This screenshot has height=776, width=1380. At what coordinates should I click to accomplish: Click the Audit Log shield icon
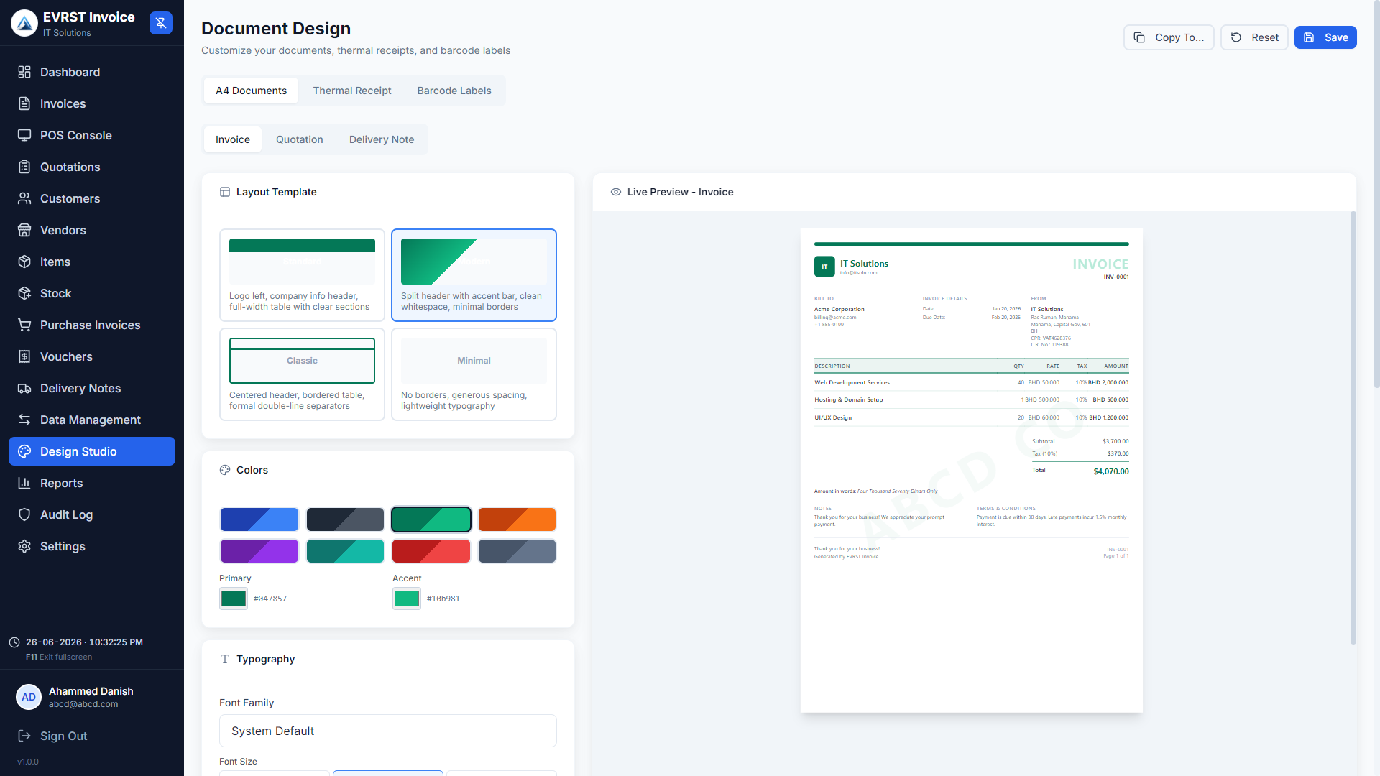click(24, 514)
